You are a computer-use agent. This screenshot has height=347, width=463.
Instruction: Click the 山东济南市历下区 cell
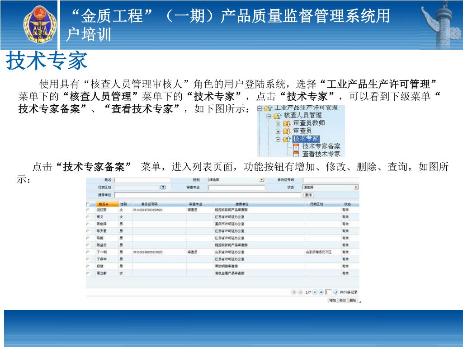click(x=318, y=252)
